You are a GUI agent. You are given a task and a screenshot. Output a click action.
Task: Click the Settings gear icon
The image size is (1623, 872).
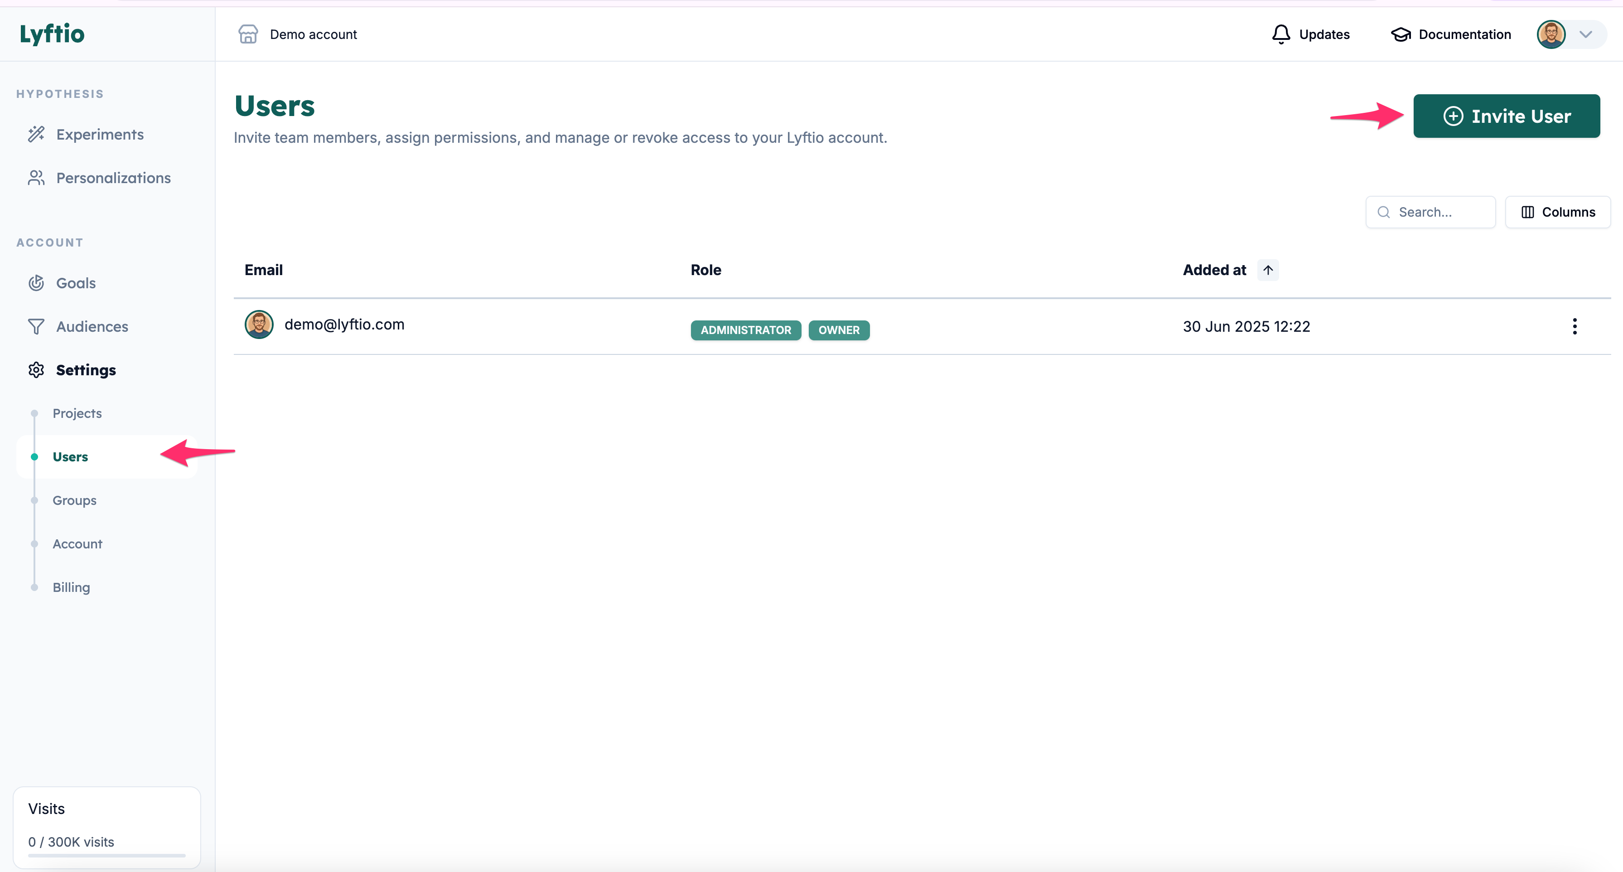(37, 370)
